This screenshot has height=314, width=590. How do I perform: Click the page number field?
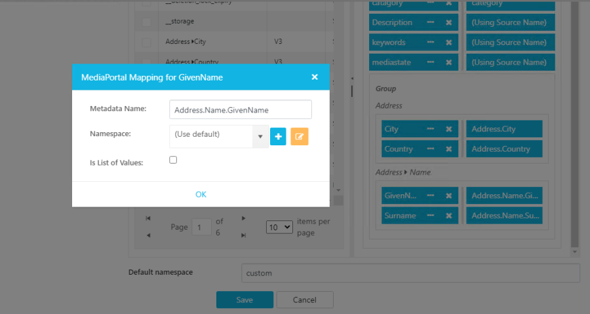(201, 227)
